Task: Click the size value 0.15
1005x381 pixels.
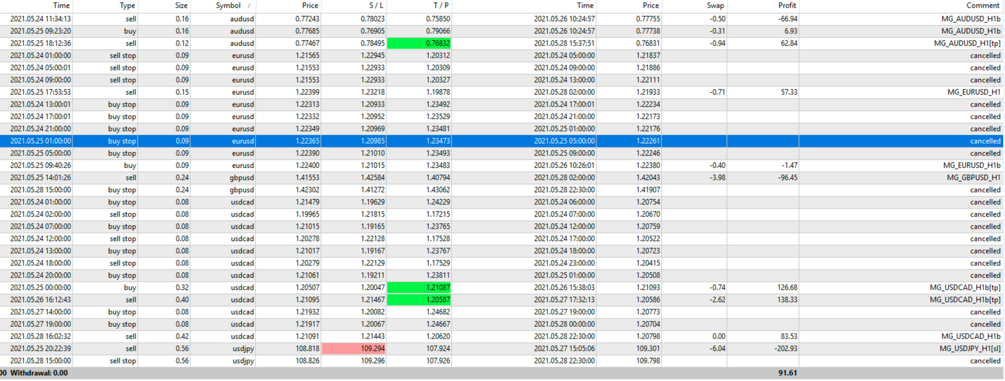Action: pos(182,92)
